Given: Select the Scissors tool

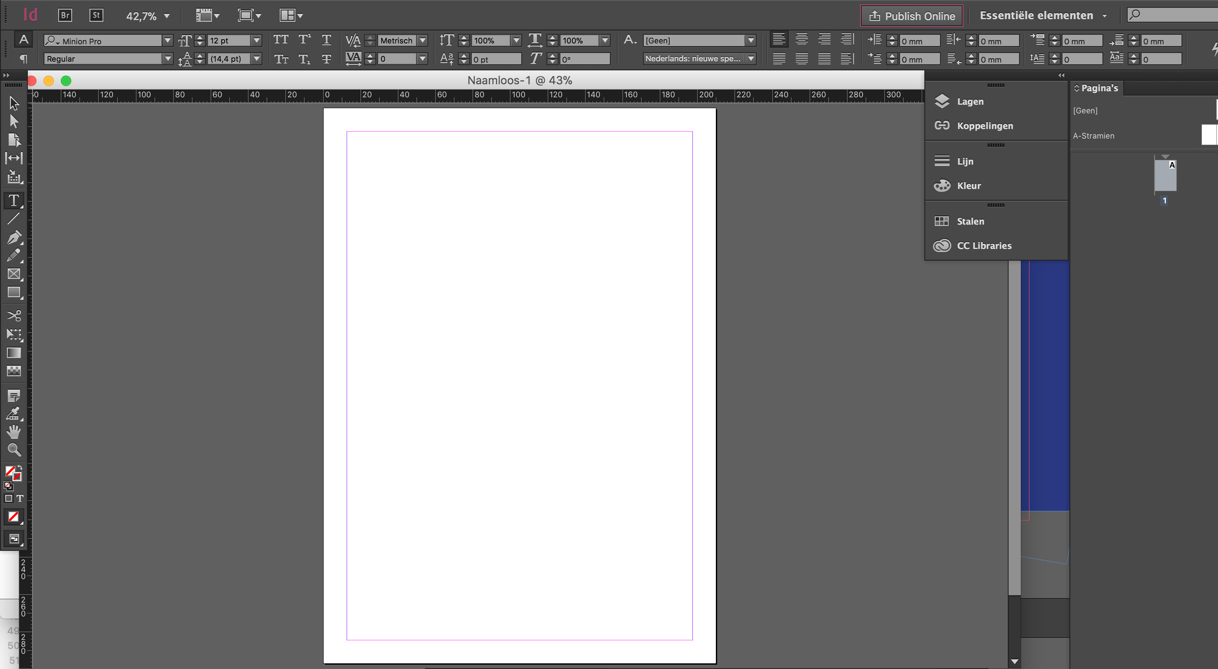Looking at the screenshot, I should [x=14, y=316].
